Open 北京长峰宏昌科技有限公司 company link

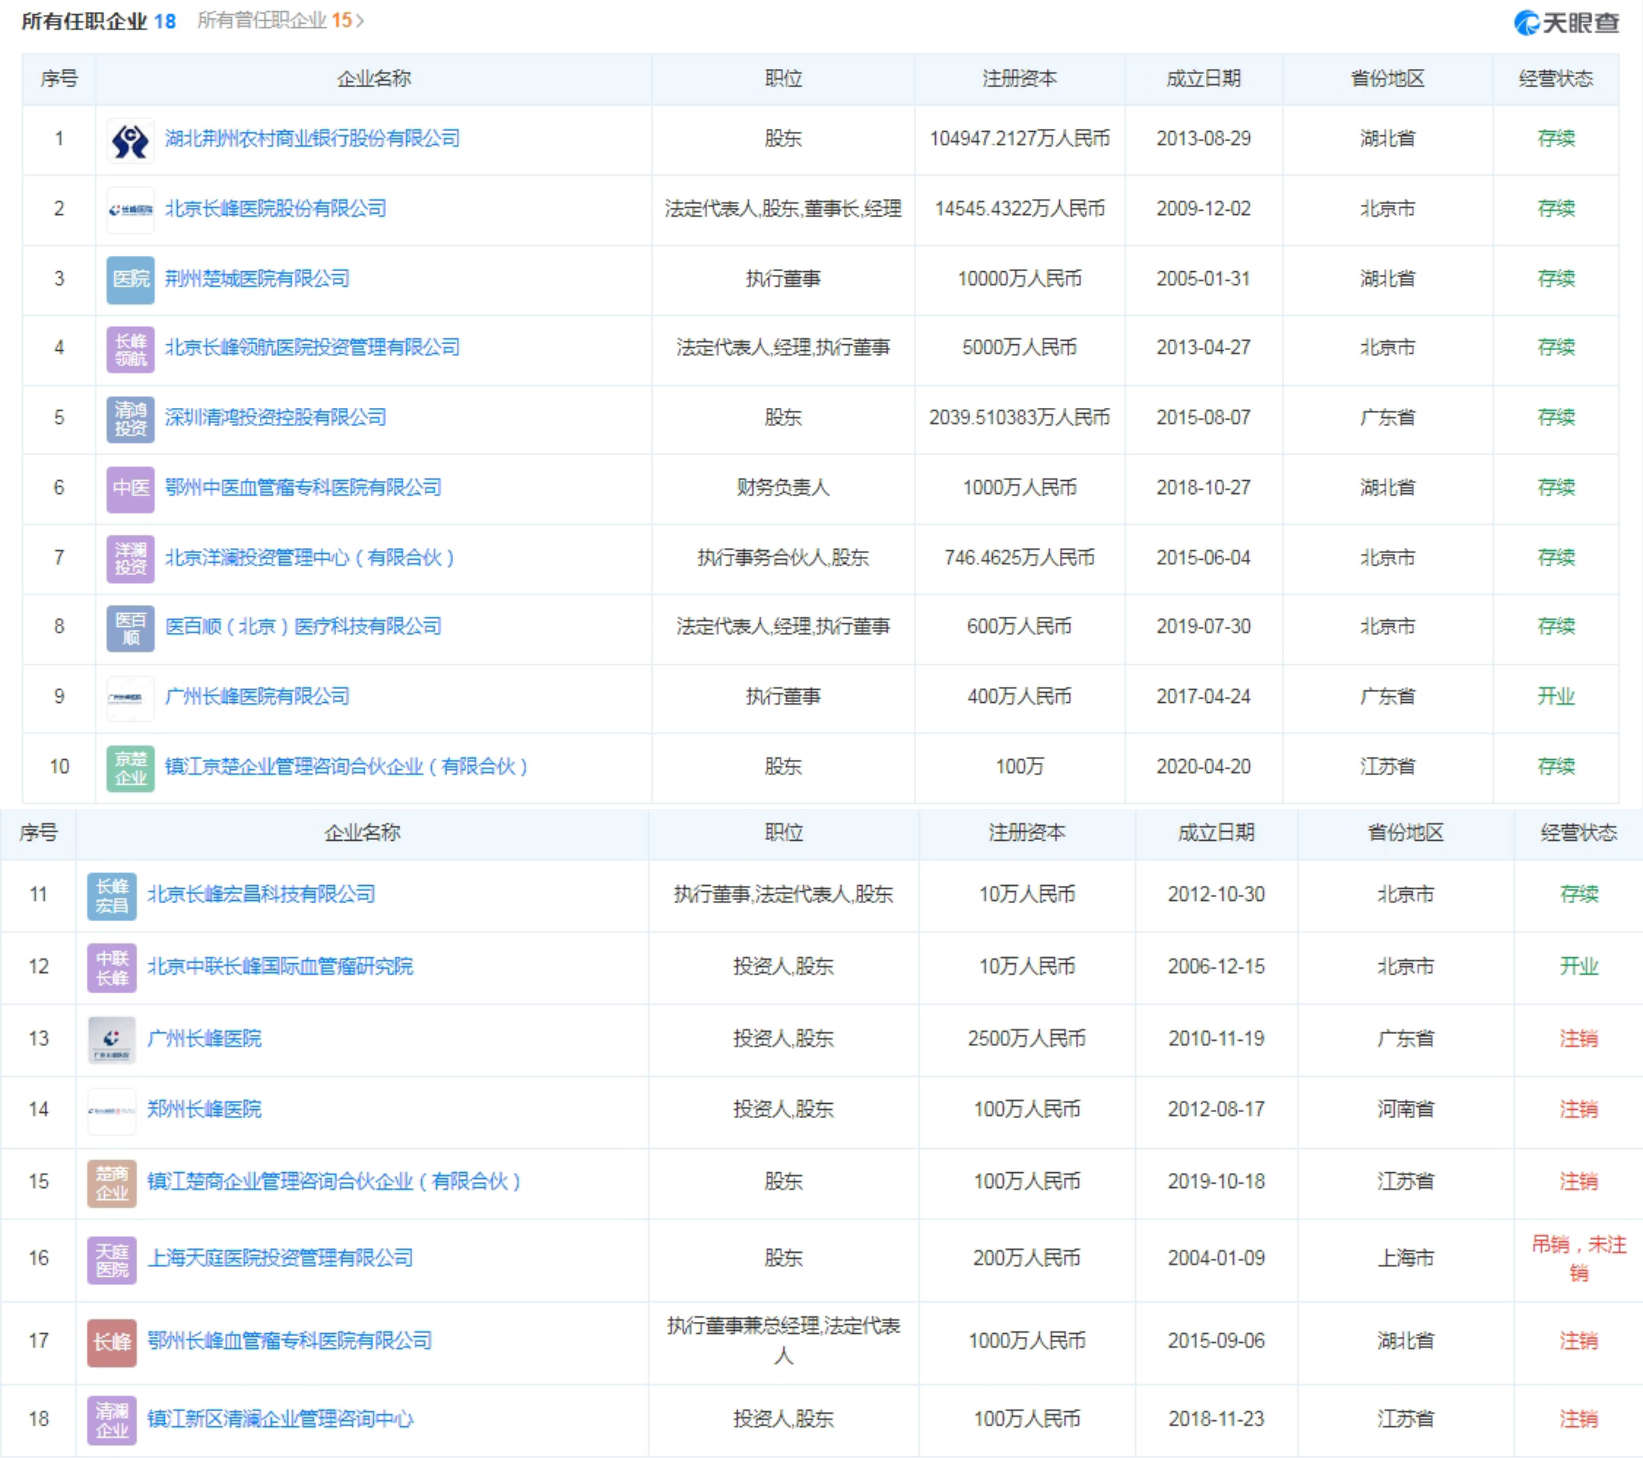click(261, 895)
